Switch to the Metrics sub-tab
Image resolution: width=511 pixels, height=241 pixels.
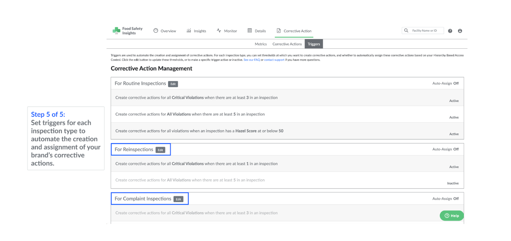point(260,44)
